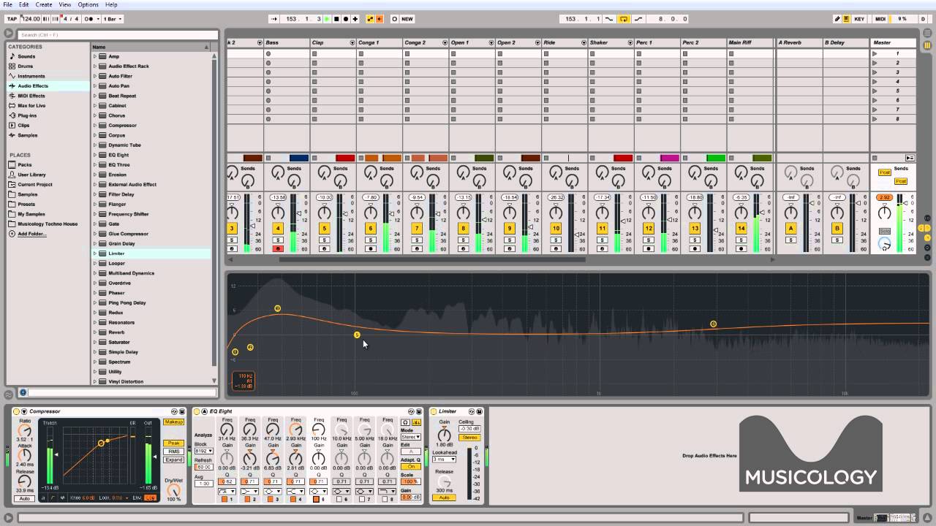Screen dimensions: 936x526
Task: Click the transport Play button
Action: pos(327,19)
